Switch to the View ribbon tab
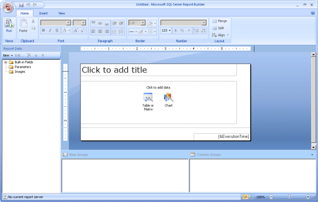 click(62, 13)
